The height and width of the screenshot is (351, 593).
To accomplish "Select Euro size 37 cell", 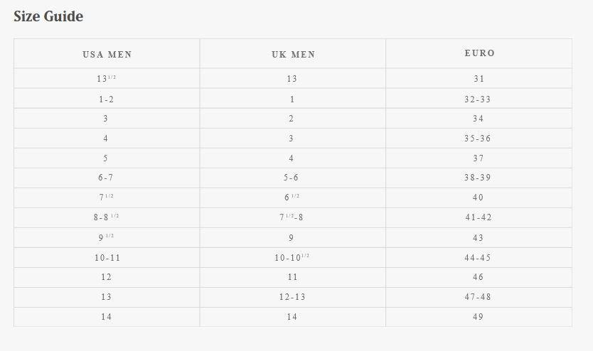I will coord(479,158).
